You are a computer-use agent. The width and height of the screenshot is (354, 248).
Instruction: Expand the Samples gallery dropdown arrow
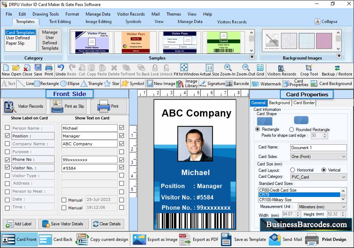(x=252, y=57)
